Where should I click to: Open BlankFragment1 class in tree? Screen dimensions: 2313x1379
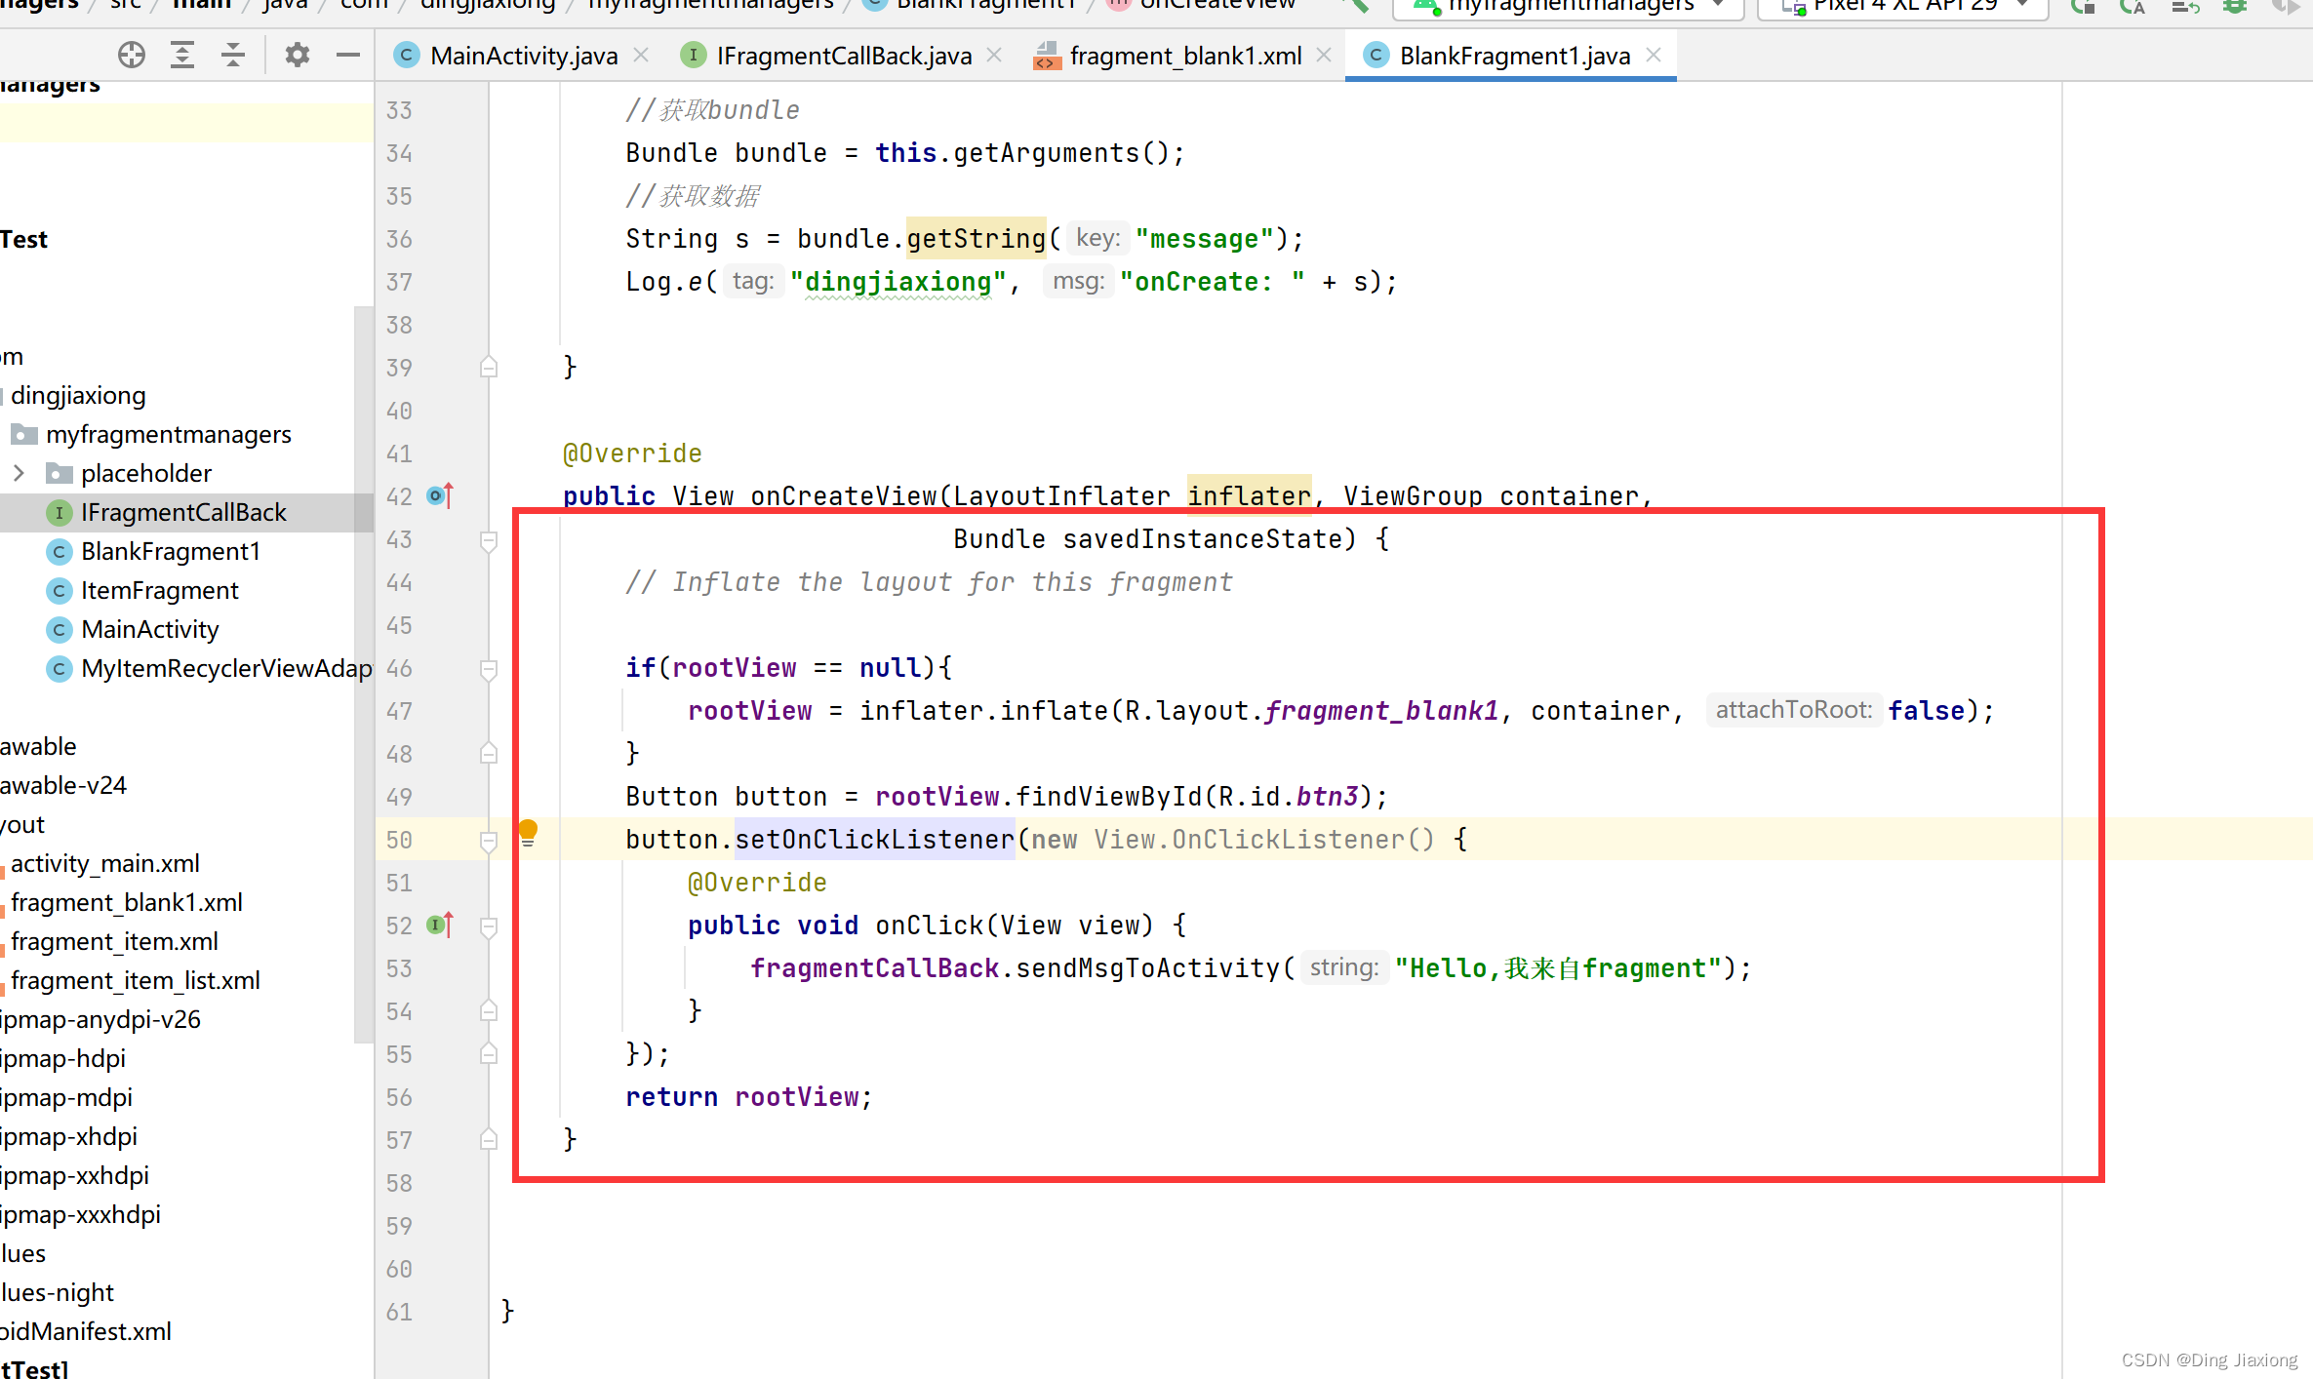171,551
